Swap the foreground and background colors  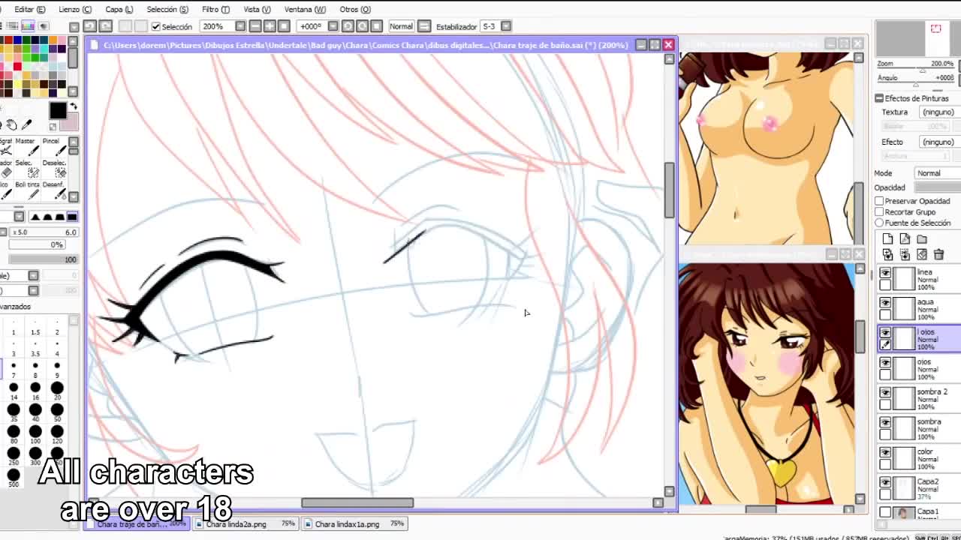coord(74,106)
